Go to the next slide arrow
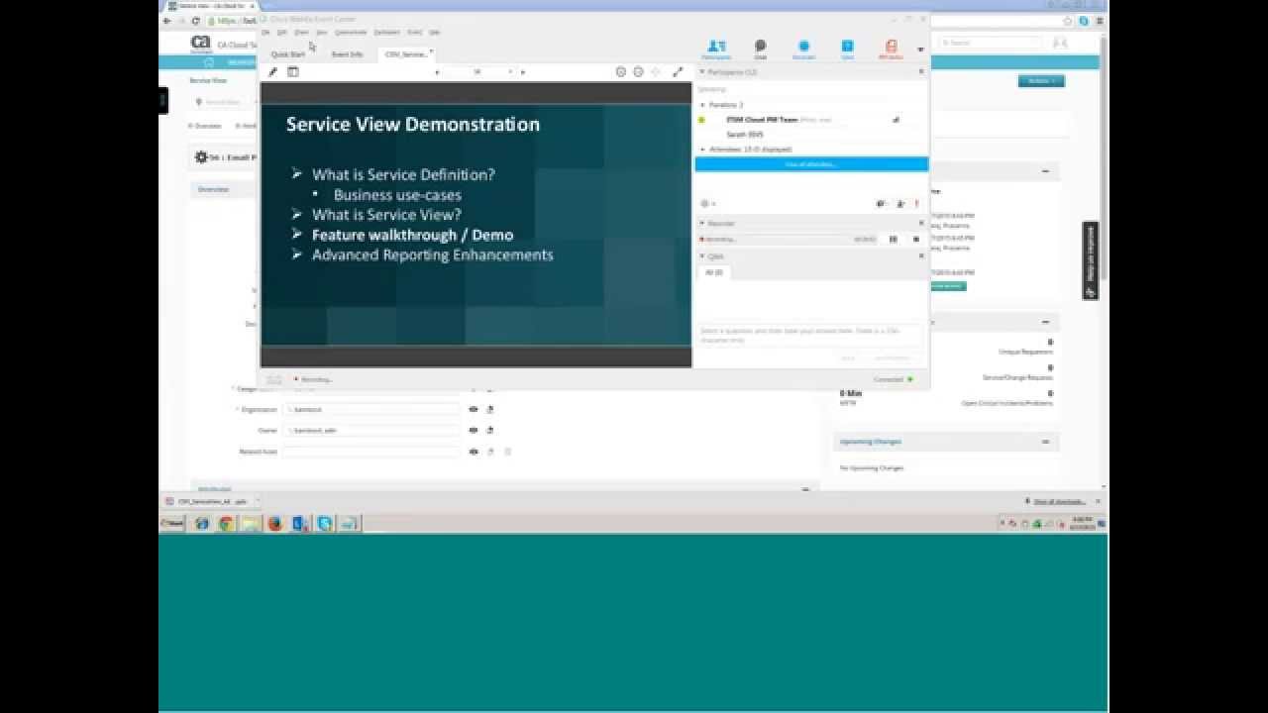 (x=523, y=71)
